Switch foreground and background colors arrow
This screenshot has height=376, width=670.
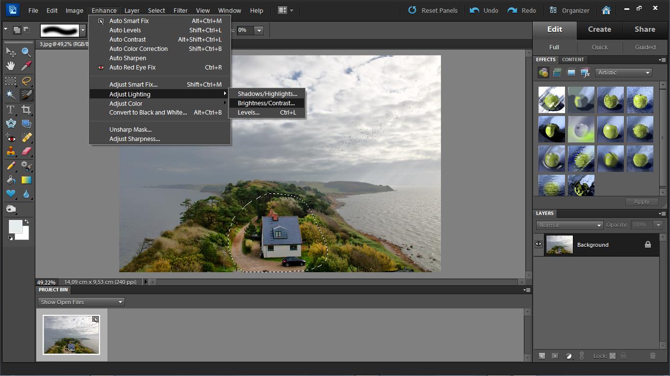(x=26, y=222)
